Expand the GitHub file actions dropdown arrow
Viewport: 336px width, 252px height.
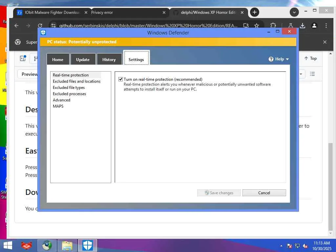point(301,74)
